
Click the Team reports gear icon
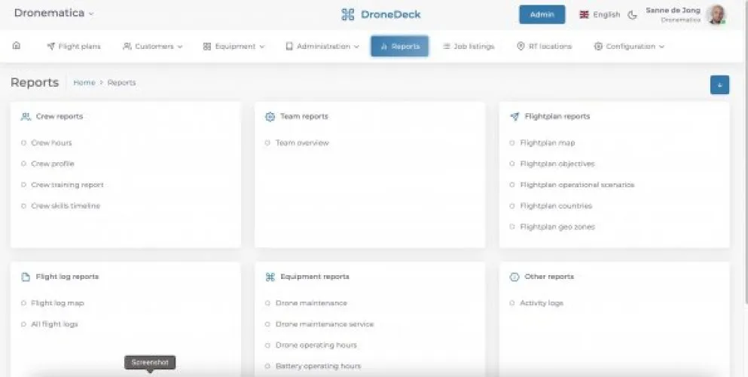[x=270, y=117]
